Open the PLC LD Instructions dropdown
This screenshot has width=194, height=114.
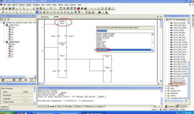[x=188, y=20]
